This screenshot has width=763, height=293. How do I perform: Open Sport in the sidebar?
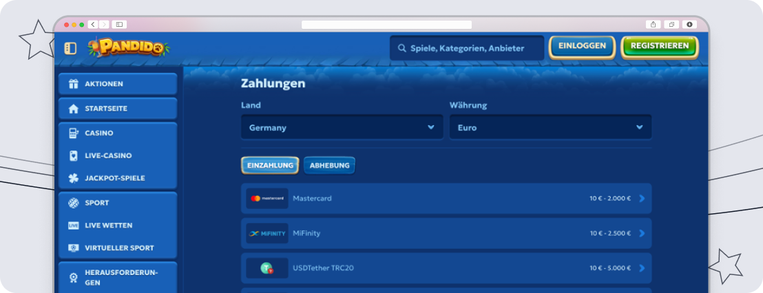click(x=118, y=203)
